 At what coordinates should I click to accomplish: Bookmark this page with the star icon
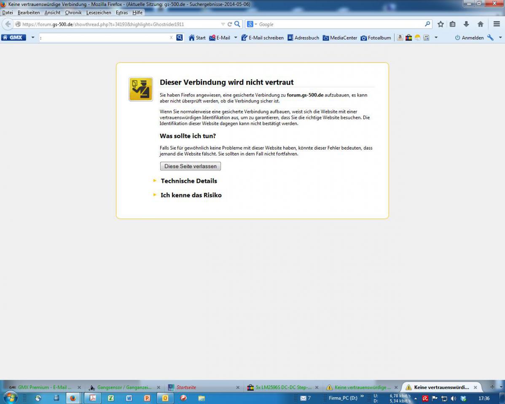click(x=441, y=24)
